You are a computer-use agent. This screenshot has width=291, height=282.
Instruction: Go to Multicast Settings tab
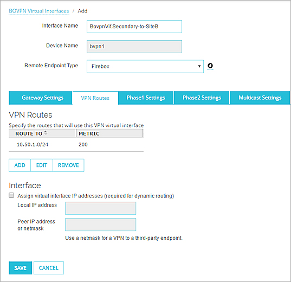coord(260,98)
